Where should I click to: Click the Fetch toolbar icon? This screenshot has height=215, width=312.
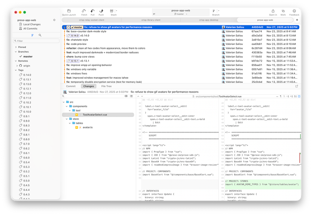point(84,11)
